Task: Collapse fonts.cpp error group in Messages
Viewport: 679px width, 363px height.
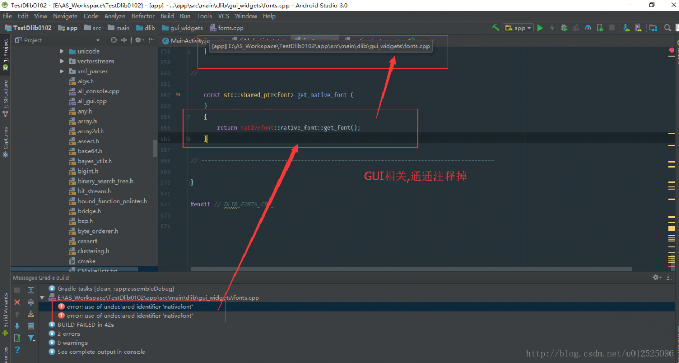Action: pyautogui.click(x=42, y=298)
